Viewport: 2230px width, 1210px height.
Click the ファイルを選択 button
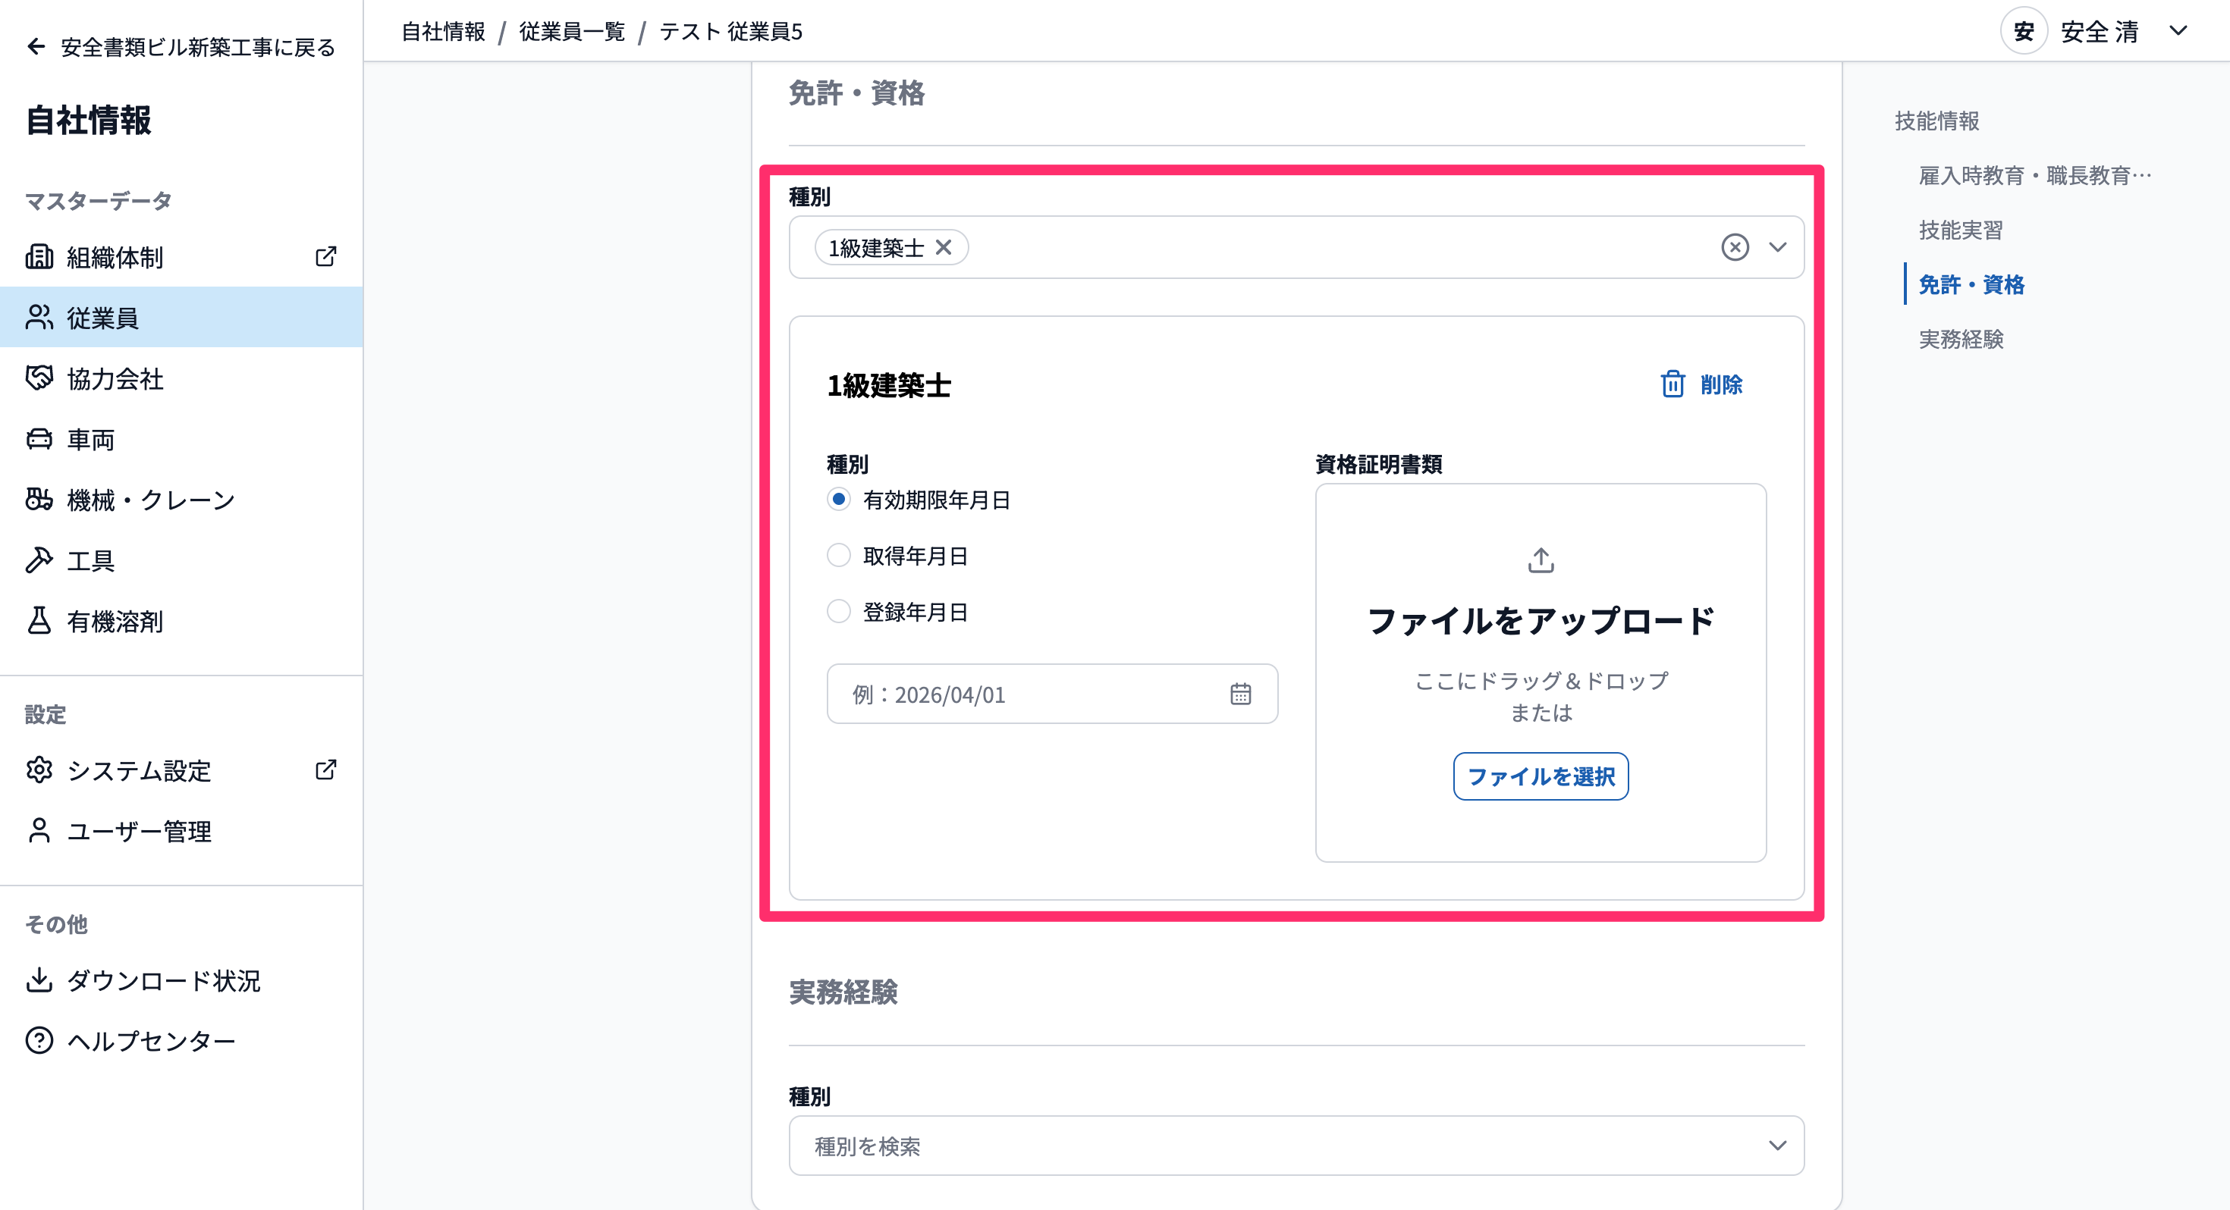[1541, 776]
